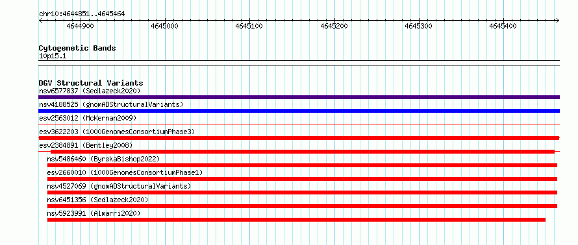The height and width of the screenshot is (245, 578).
Task: Open the nsv5923991 (Almarri2020) label
Action: [x=94, y=213]
